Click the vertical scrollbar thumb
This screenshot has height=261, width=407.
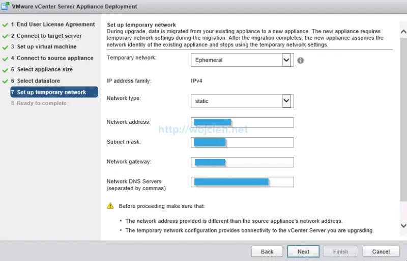tap(403, 119)
